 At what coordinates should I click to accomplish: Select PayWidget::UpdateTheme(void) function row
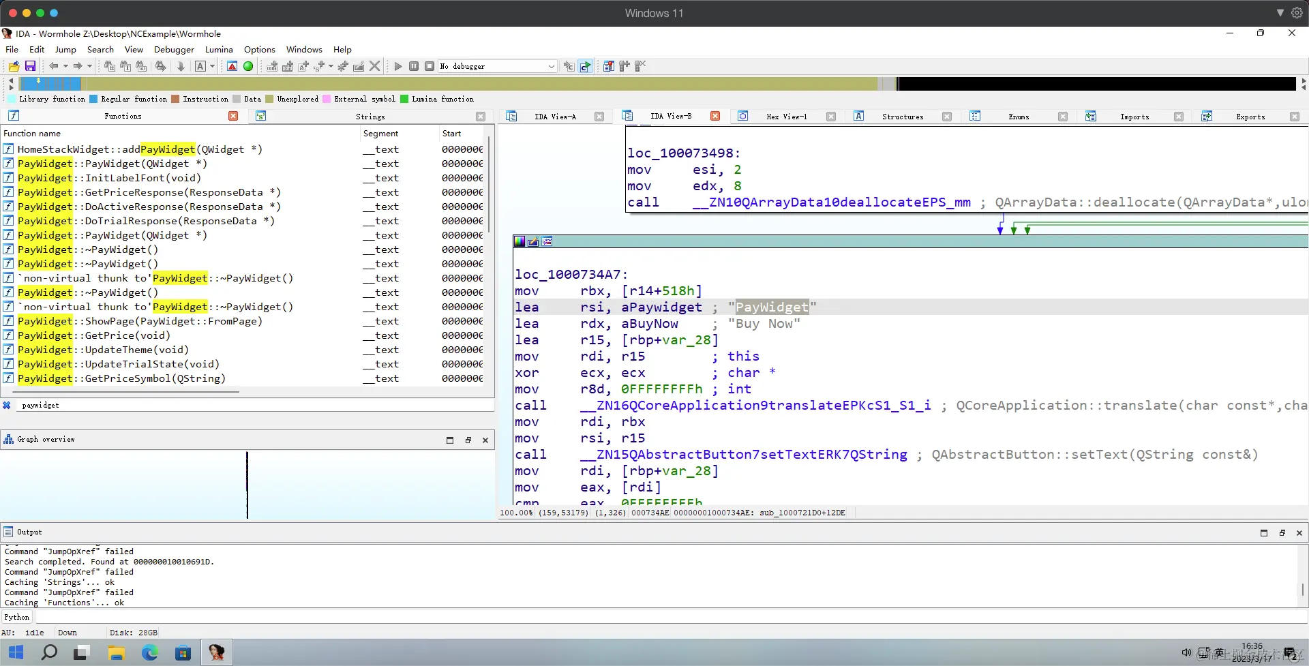[242, 350]
